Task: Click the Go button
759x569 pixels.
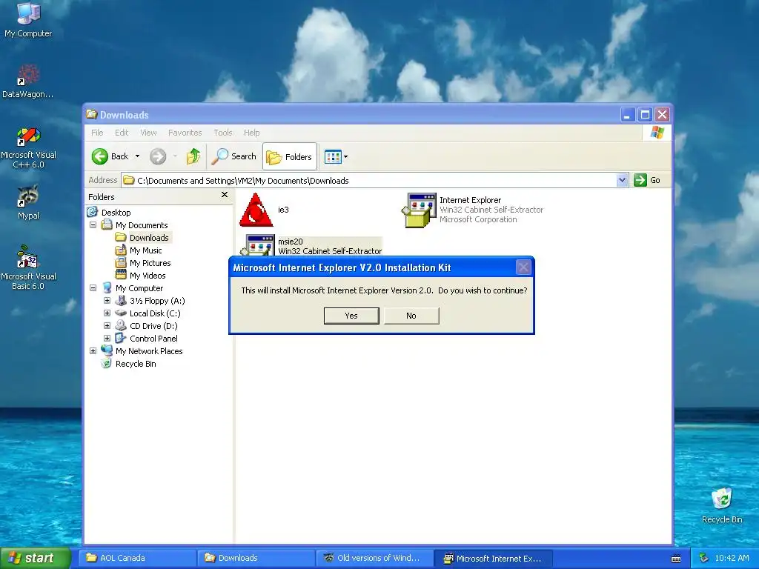Action: pyautogui.click(x=647, y=180)
